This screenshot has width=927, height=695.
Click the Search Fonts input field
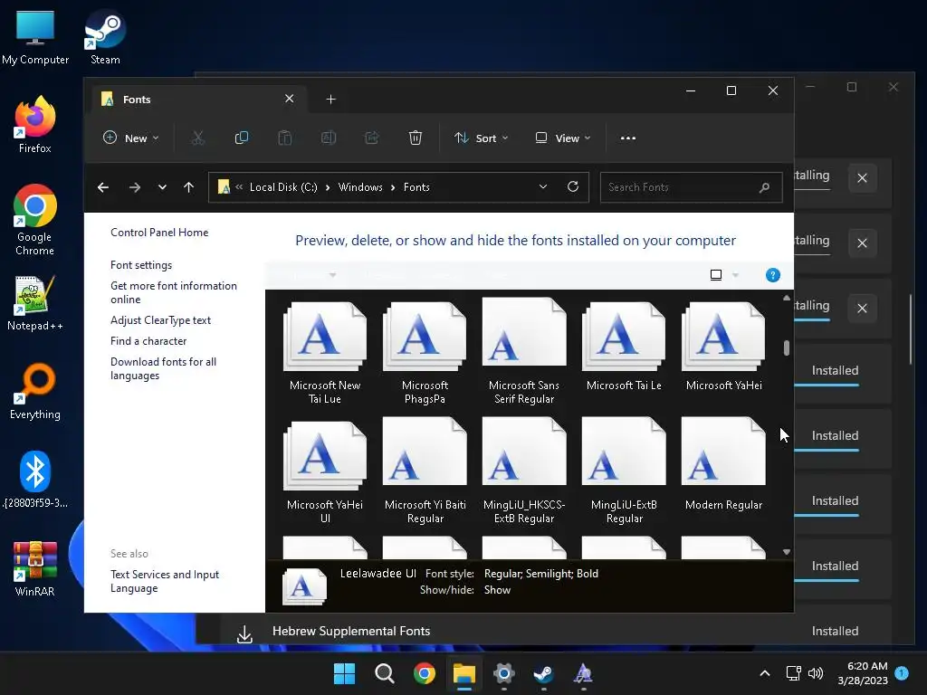pos(691,187)
